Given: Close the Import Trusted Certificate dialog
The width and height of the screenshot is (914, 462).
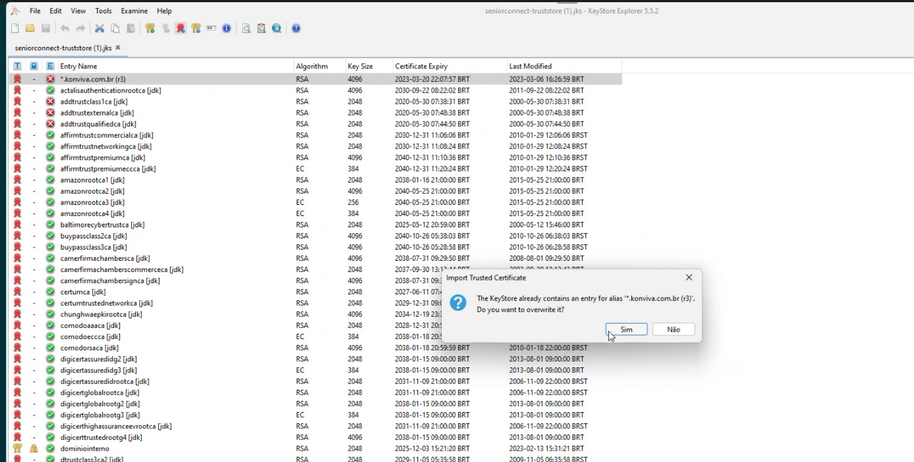Looking at the screenshot, I should 689,277.
